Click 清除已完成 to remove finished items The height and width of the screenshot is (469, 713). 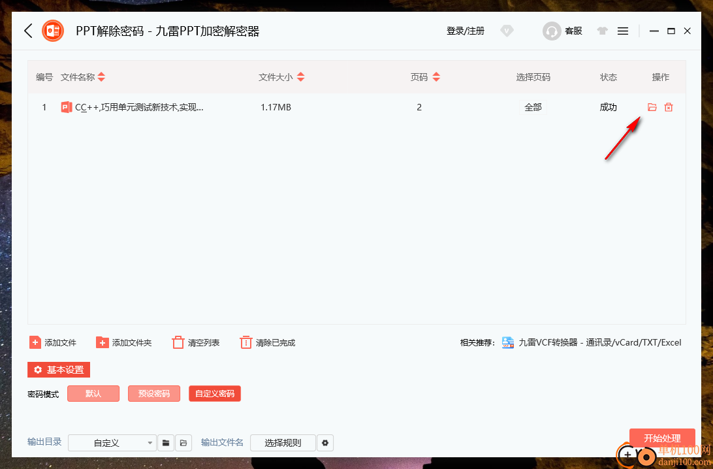click(x=268, y=342)
